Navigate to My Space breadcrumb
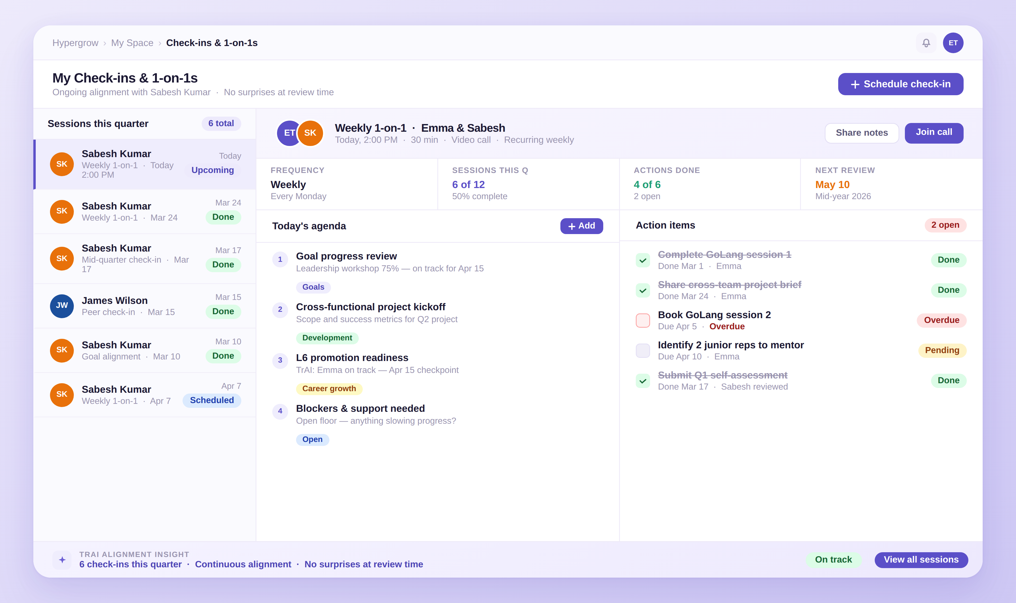Image resolution: width=1016 pixels, height=603 pixels. [x=132, y=43]
